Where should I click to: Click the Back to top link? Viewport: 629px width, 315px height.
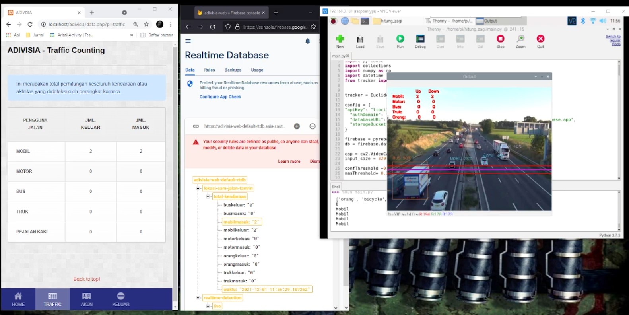87,279
